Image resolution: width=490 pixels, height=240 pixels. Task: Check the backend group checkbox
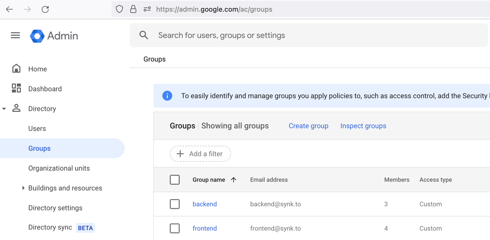tap(175, 204)
